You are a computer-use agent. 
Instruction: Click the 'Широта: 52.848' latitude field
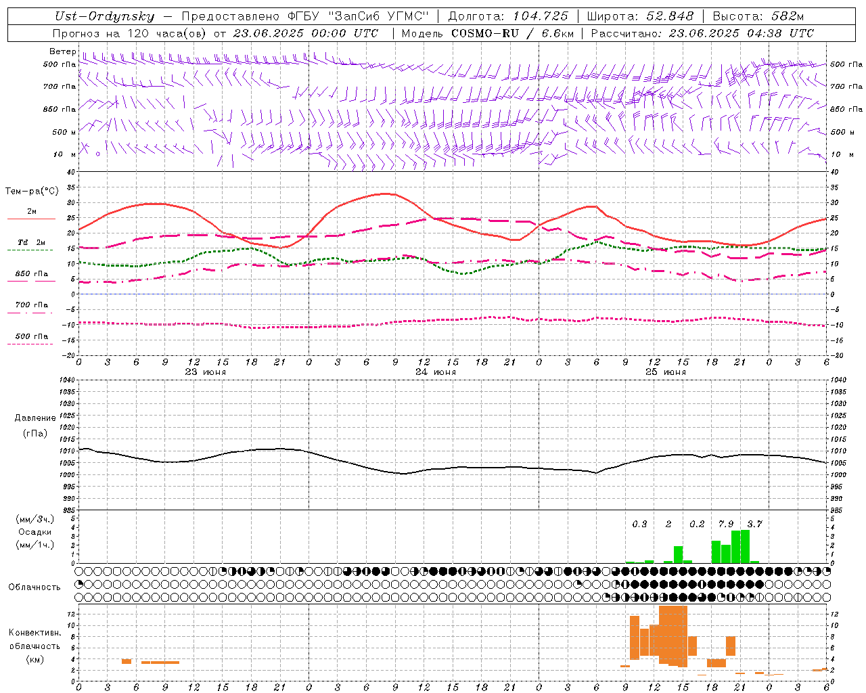(x=640, y=16)
